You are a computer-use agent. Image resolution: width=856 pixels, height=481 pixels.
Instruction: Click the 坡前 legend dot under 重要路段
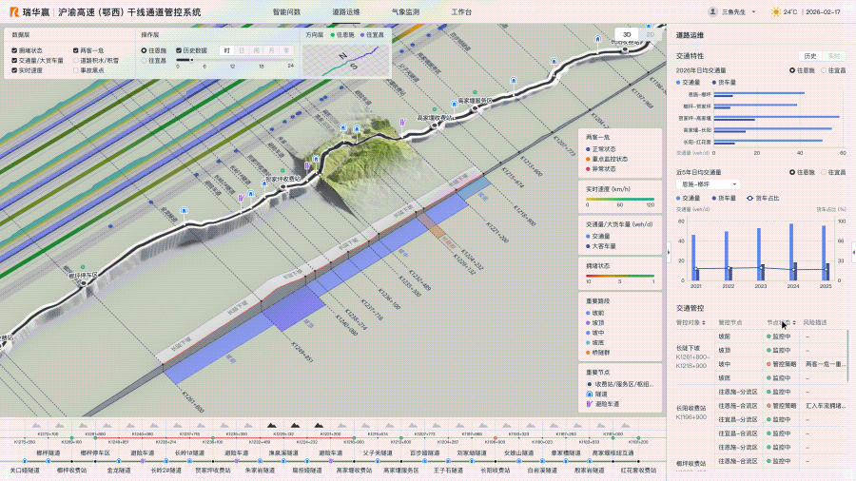588,313
